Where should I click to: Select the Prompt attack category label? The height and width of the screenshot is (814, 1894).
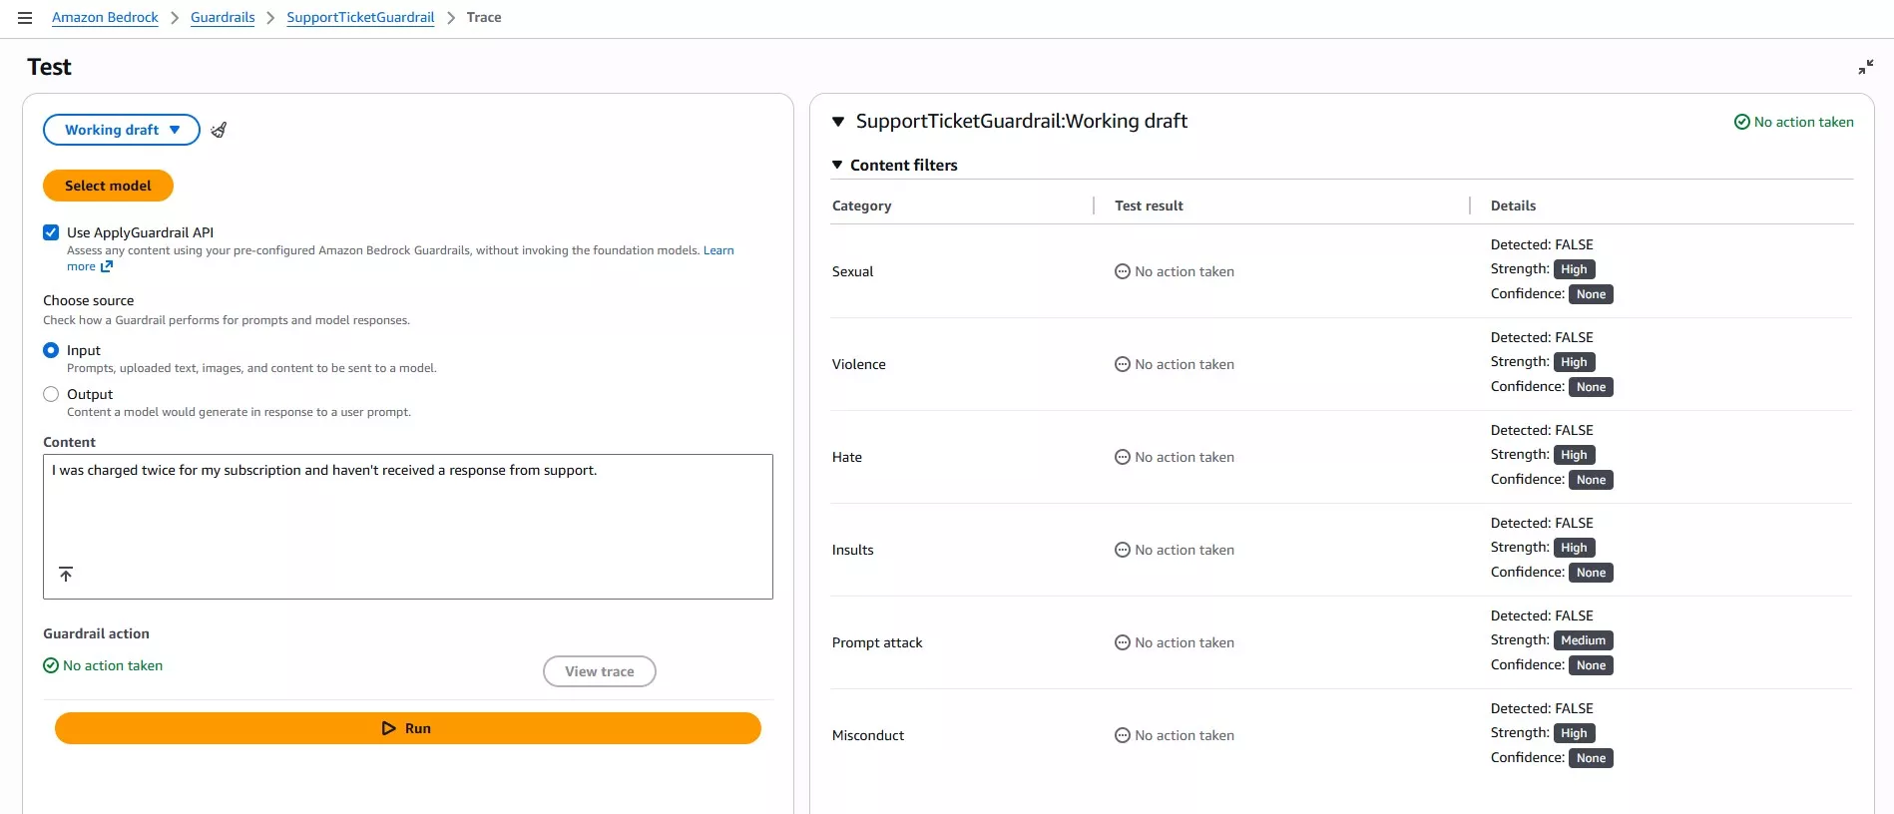pos(877,642)
